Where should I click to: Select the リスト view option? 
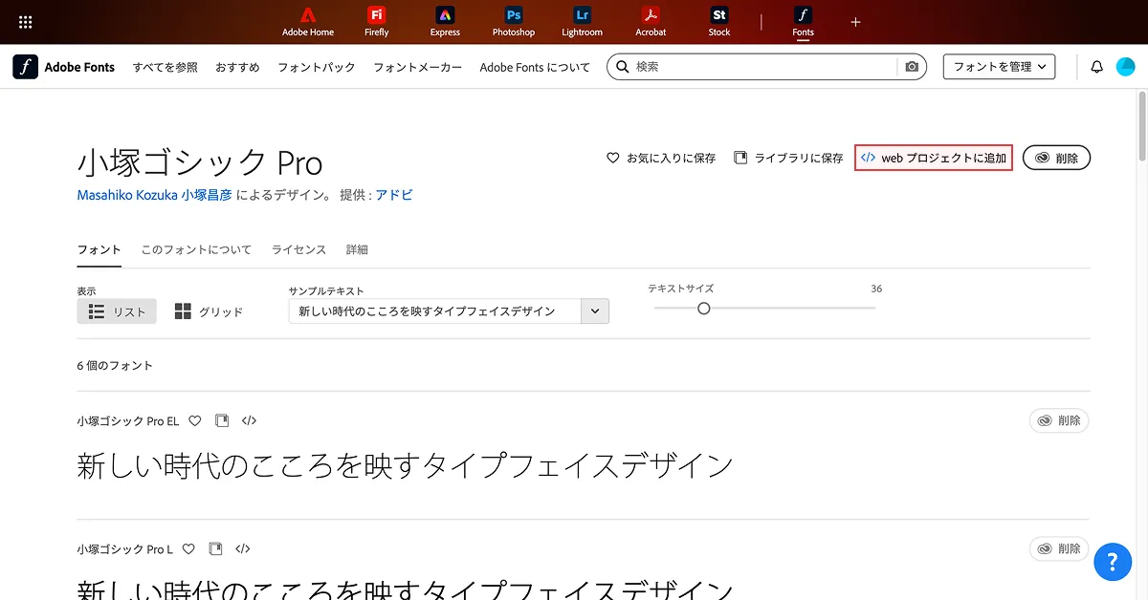117,311
